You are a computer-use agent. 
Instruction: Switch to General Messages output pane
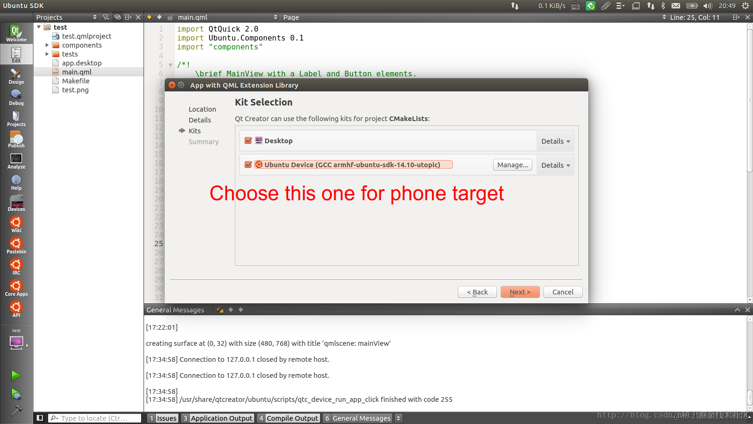click(x=358, y=418)
